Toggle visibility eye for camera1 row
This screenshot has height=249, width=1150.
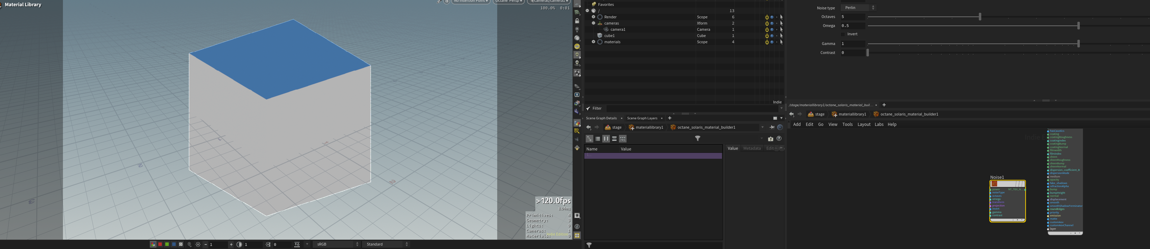pos(772,29)
